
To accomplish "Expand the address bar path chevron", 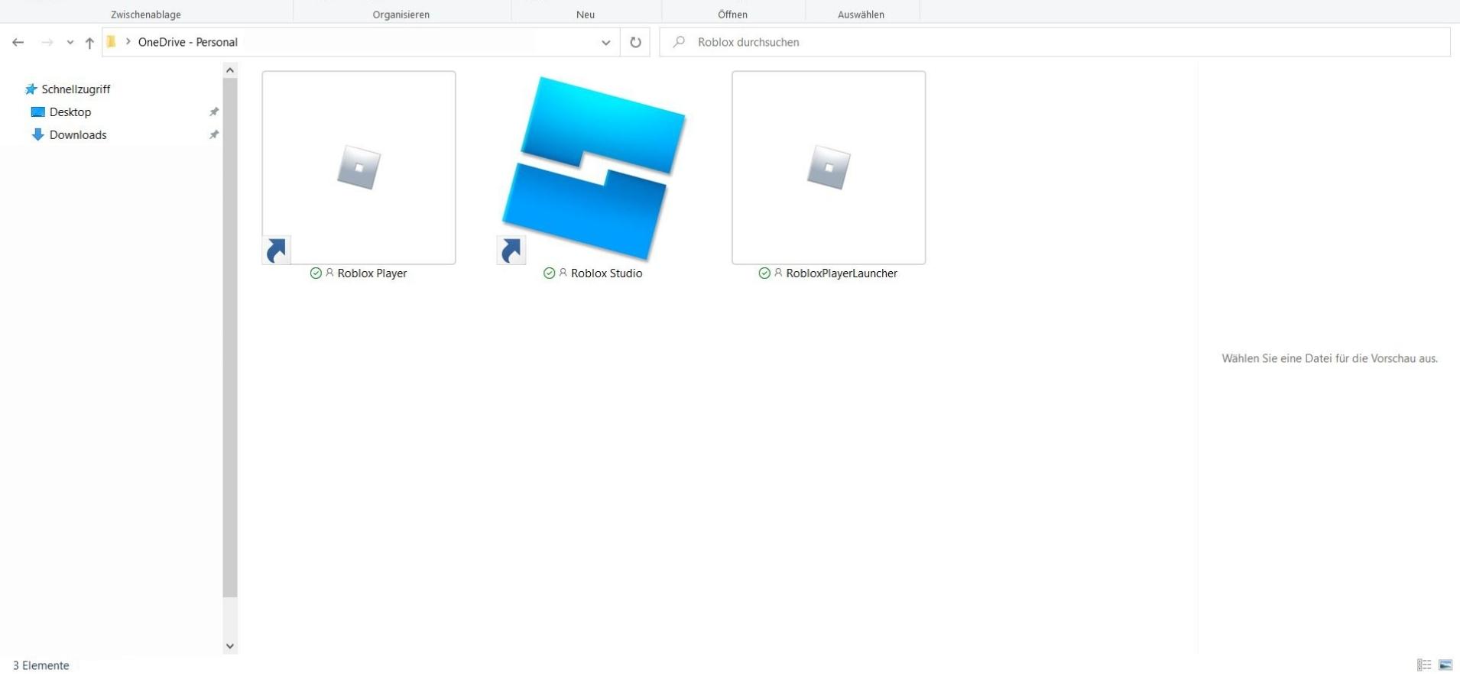I will pyautogui.click(x=128, y=42).
